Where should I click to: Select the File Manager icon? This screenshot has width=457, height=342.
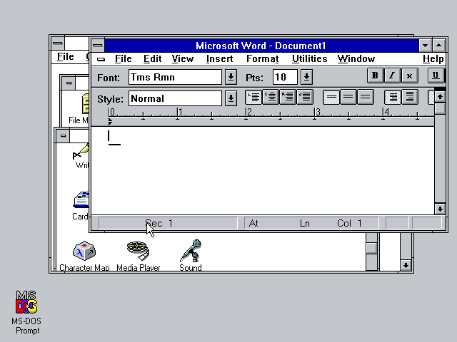coord(79,109)
